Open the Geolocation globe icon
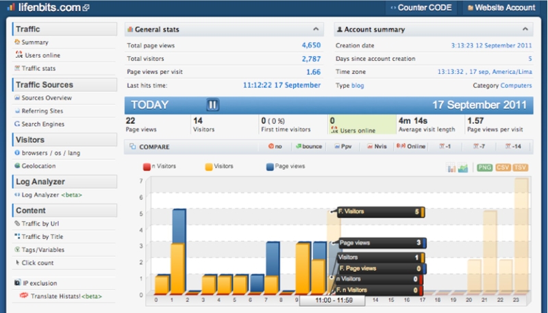The image size is (548, 313). 17,166
